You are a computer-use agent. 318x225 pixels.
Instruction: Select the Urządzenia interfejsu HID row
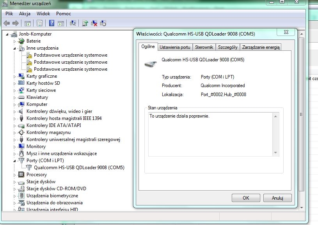coord(52,209)
